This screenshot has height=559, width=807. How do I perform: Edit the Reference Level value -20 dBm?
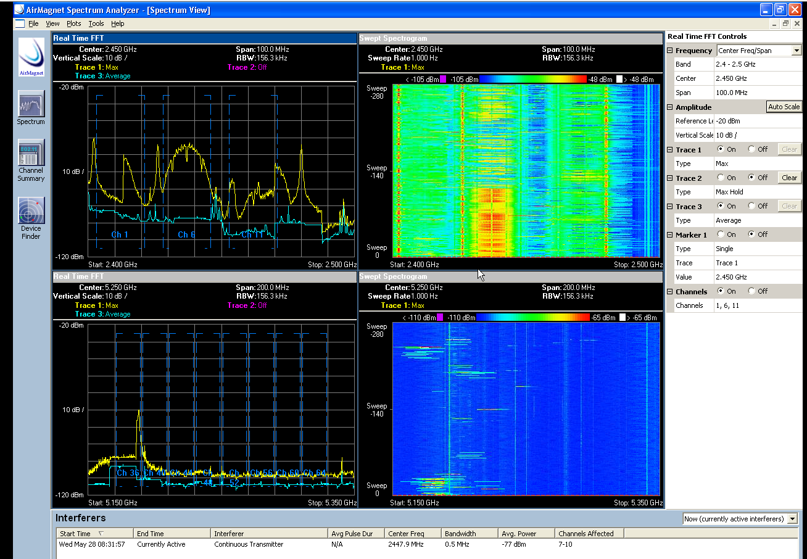(758, 121)
